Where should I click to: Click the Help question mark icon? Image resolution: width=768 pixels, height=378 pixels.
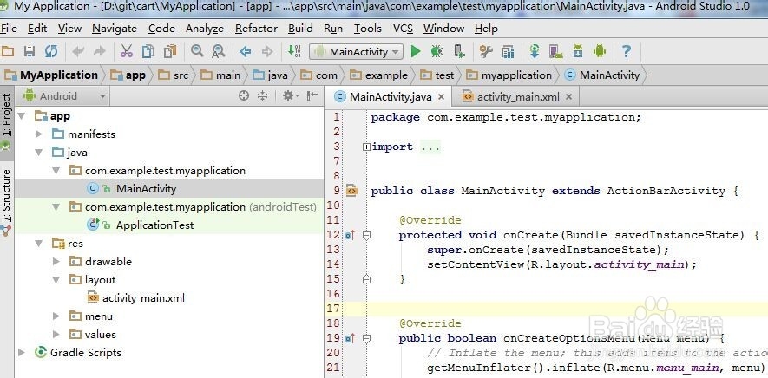(626, 51)
